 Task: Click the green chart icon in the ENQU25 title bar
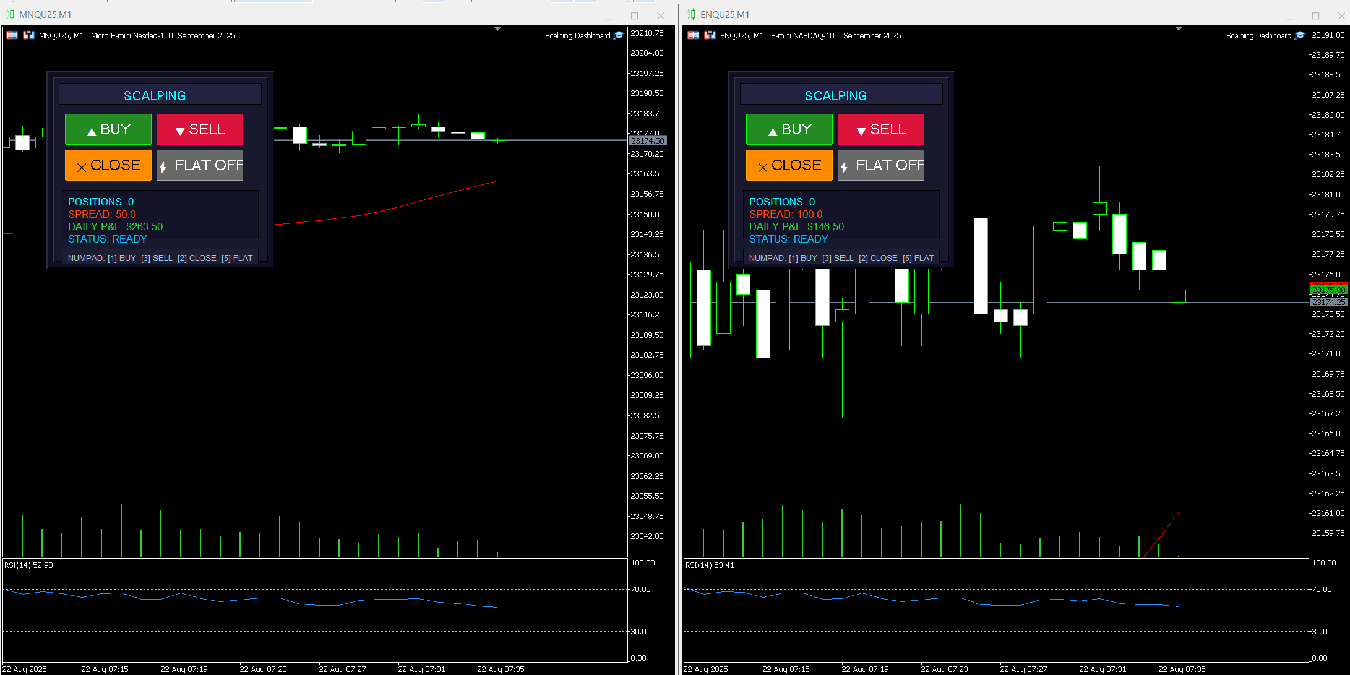tap(691, 14)
